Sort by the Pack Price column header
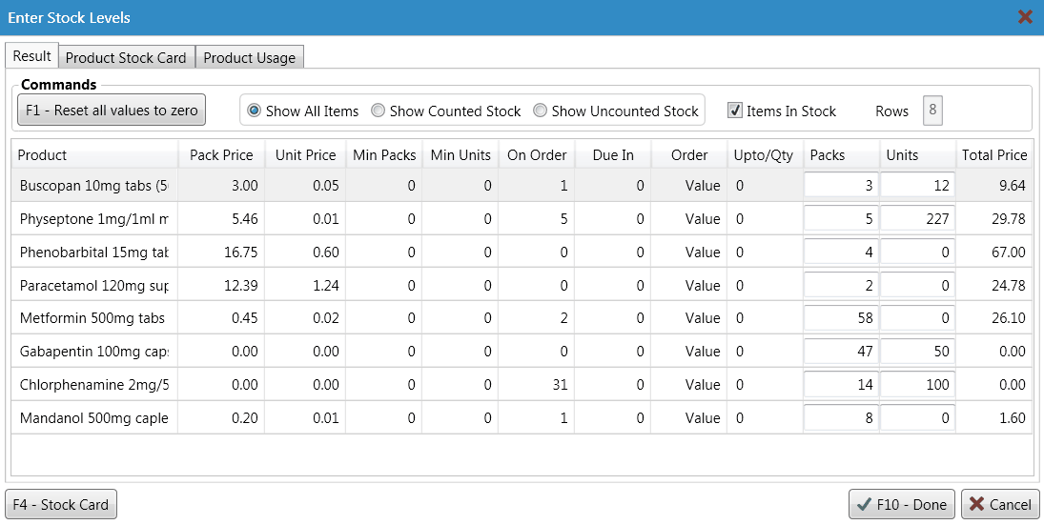This screenshot has width=1044, height=525. pos(221,155)
